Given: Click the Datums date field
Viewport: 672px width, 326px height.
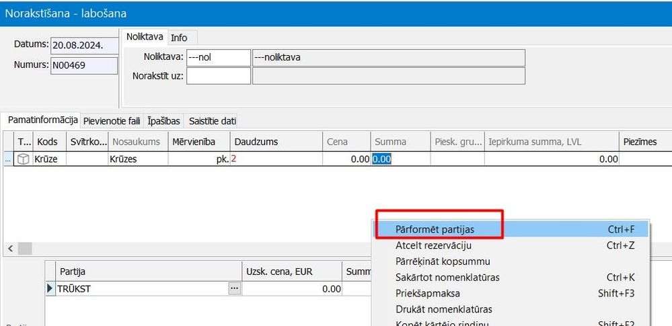Looking at the screenshot, I should 84,46.
